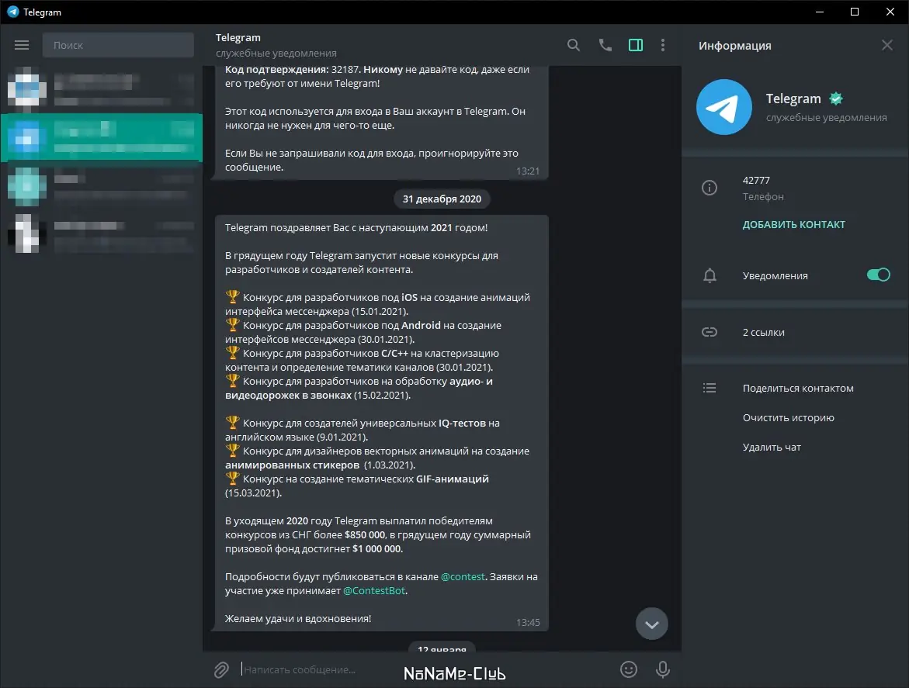The width and height of the screenshot is (909, 688).
Task: Click the info circle icon beside phone number
Action: (710, 188)
